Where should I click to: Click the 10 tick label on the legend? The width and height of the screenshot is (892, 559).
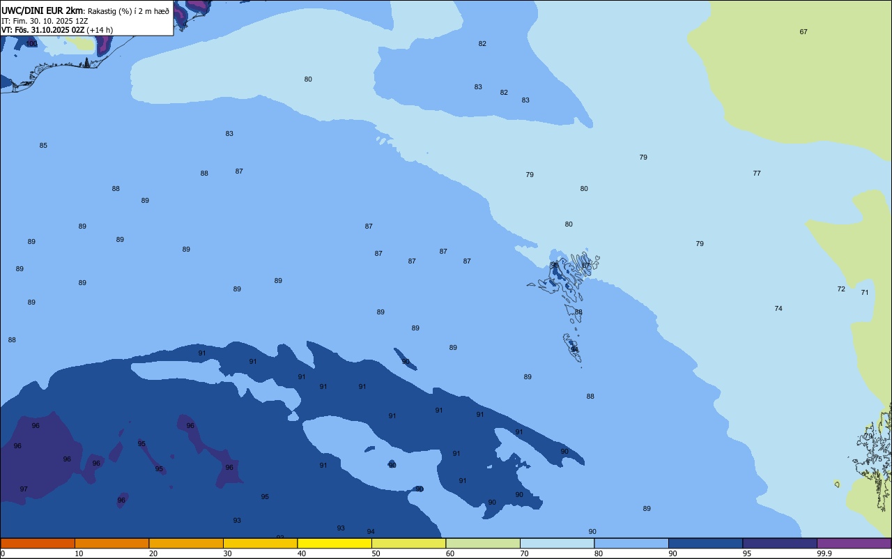point(79,553)
